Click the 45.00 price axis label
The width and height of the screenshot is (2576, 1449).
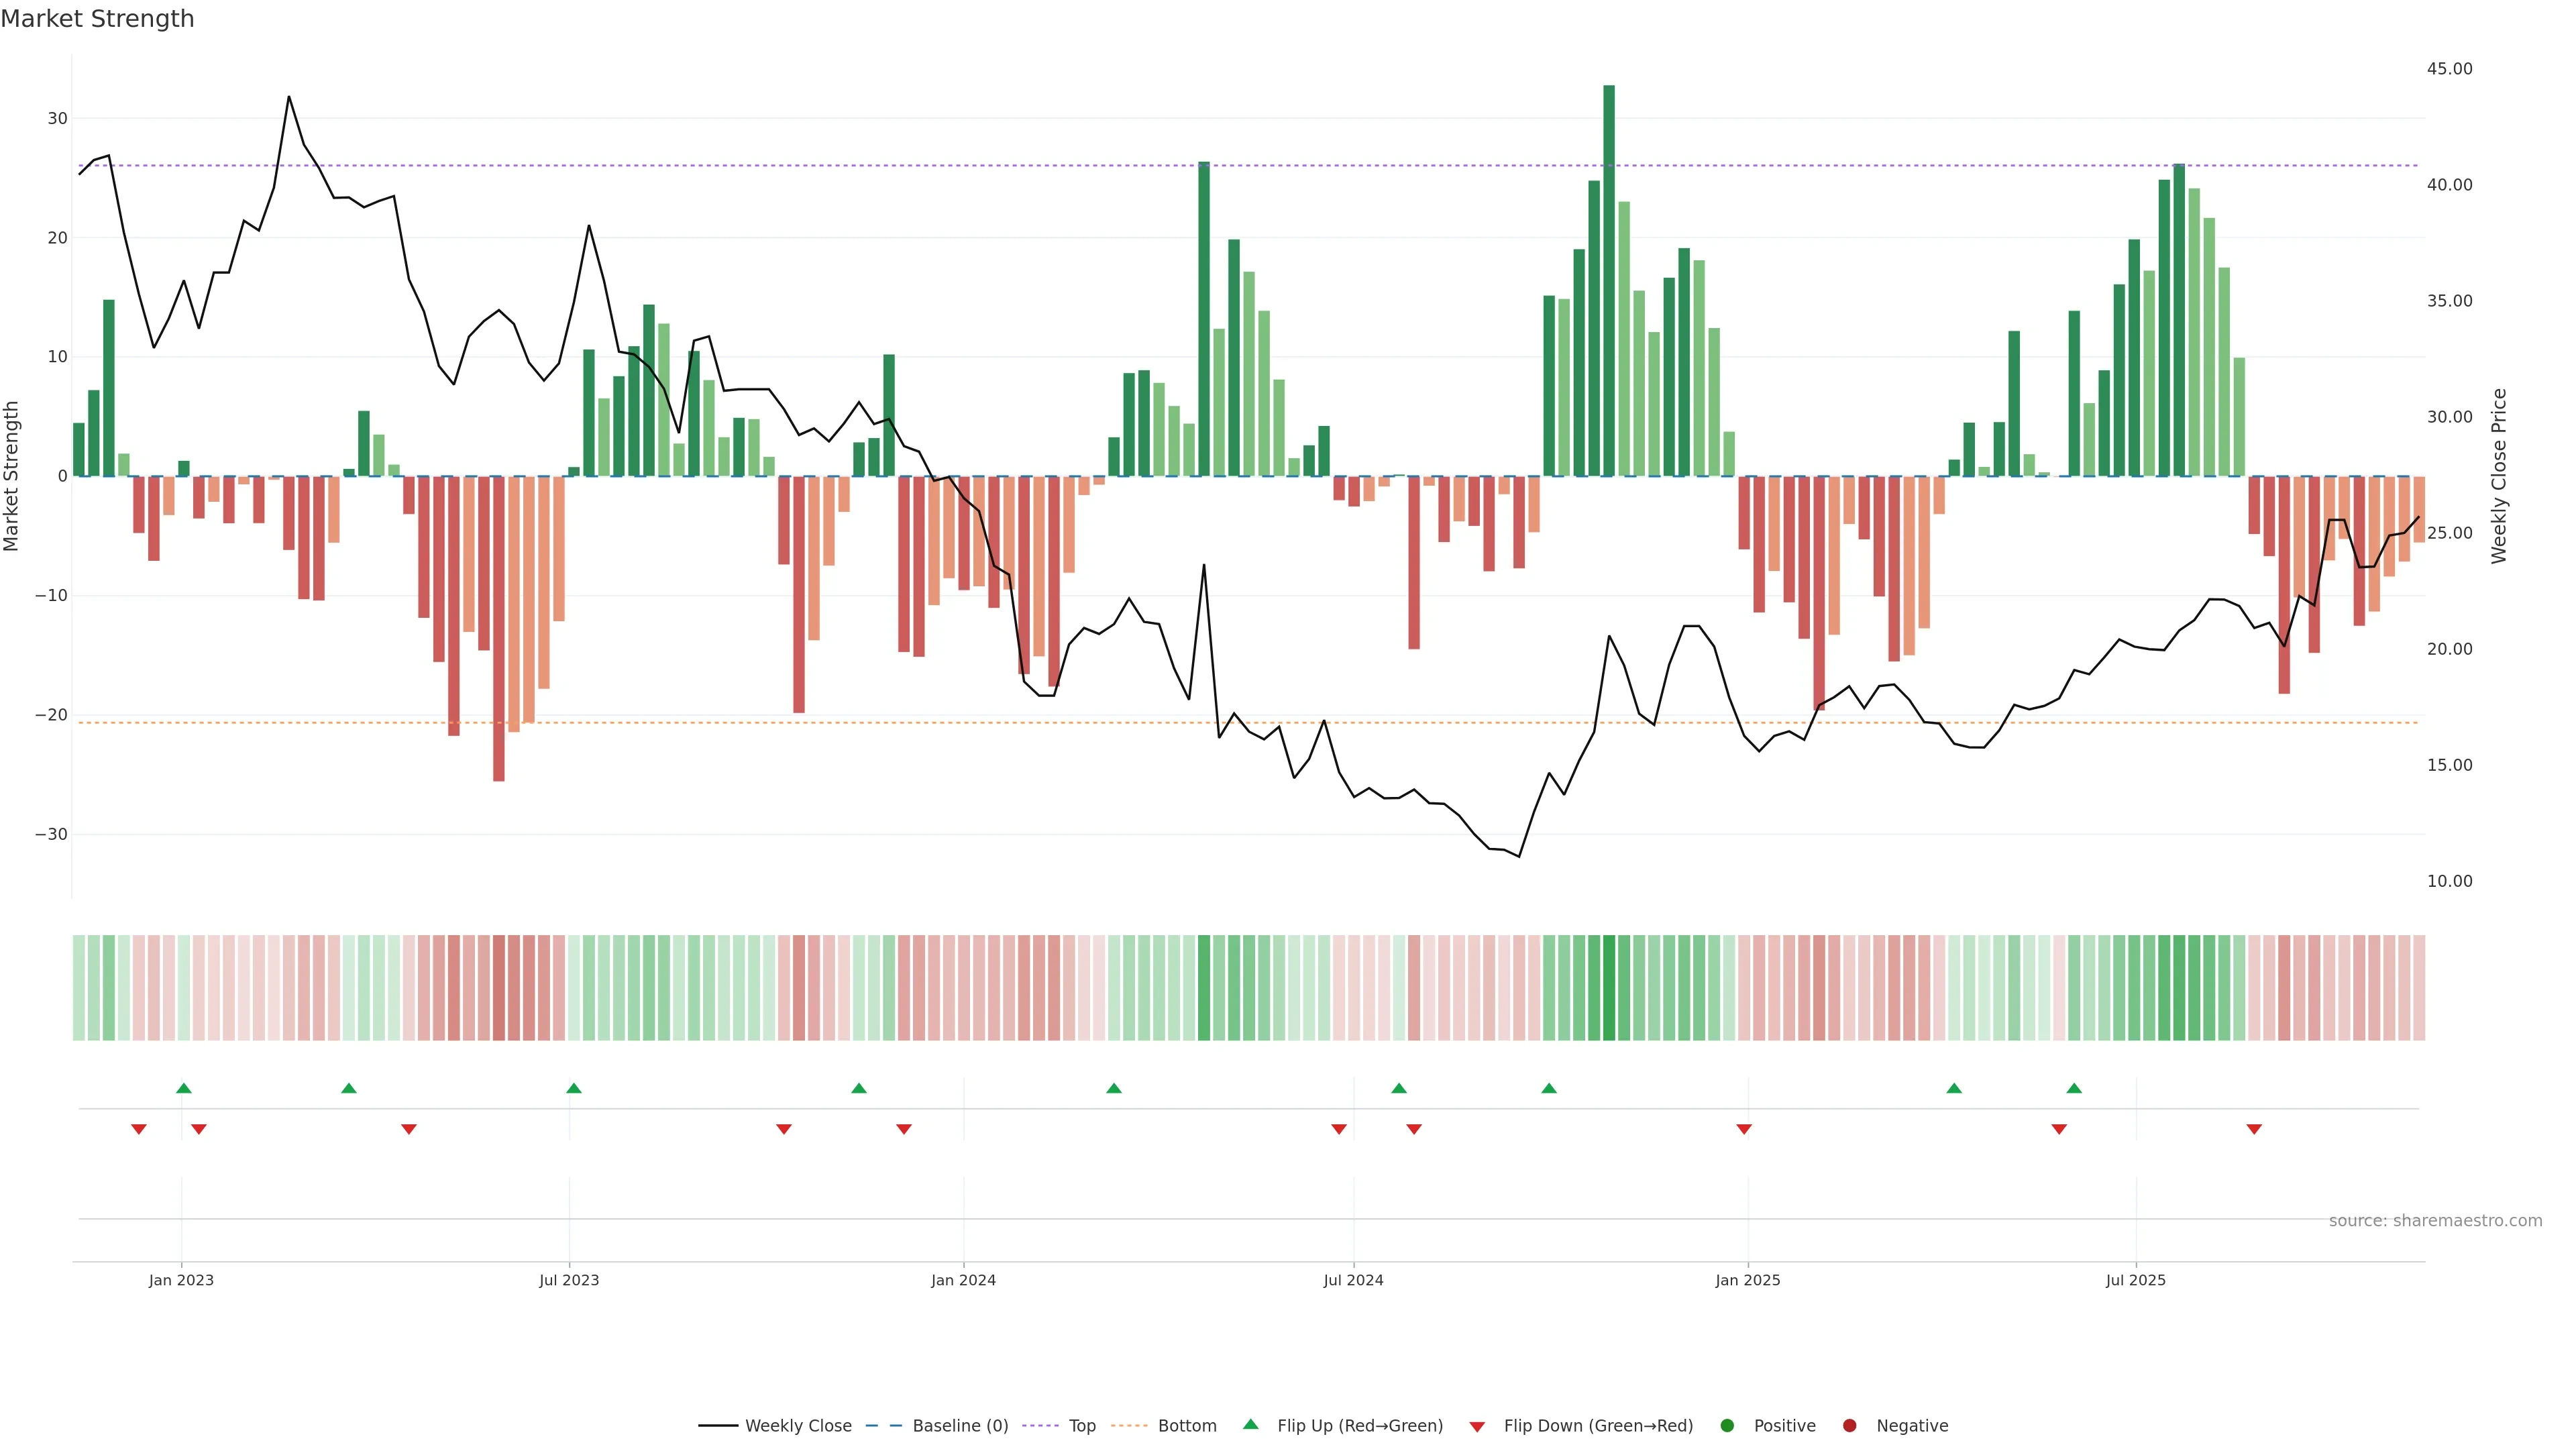coord(2449,69)
